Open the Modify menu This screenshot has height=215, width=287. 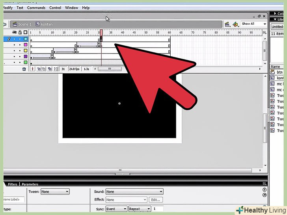[x=8, y=8]
